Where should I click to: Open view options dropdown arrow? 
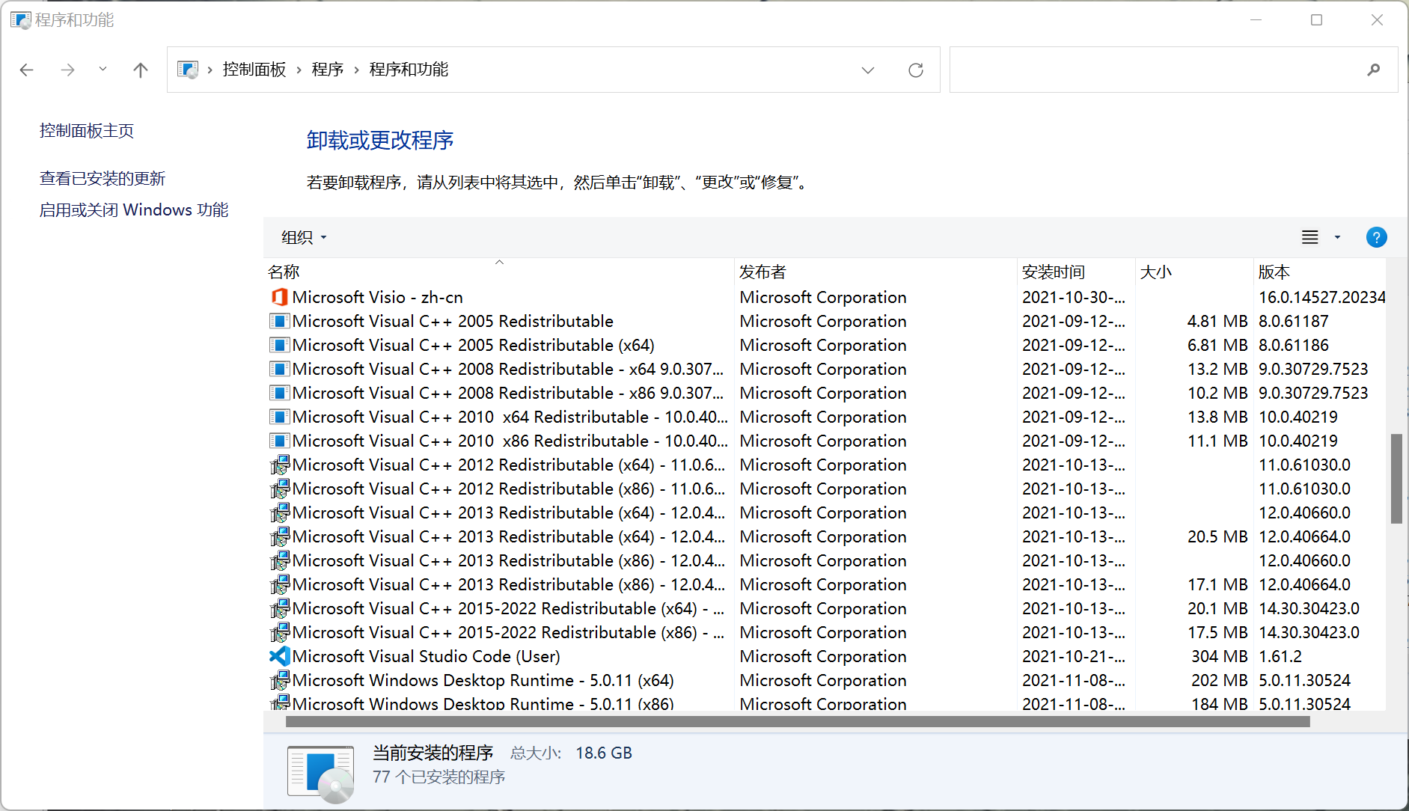[x=1337, y=237]
